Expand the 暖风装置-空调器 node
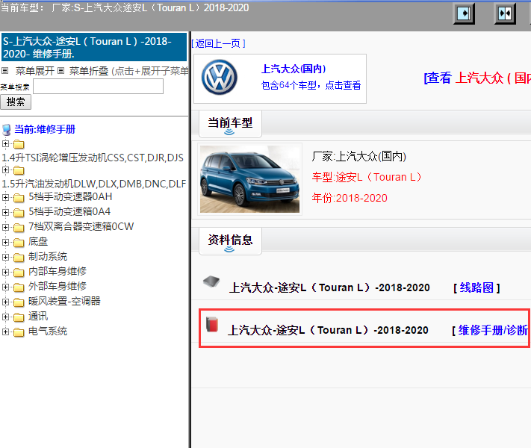 point(5,302)
